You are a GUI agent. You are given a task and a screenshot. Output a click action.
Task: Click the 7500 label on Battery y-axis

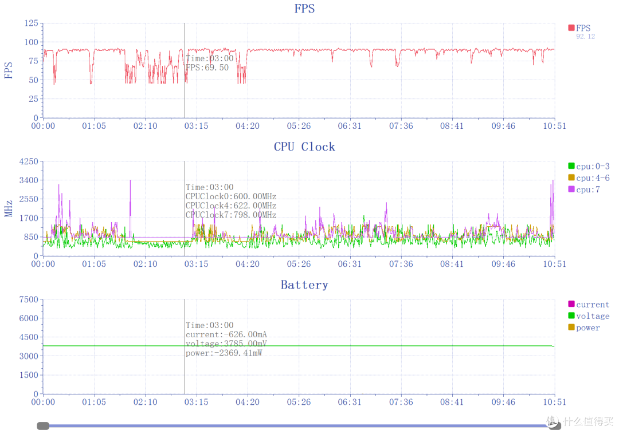click(x=29, y=299)
